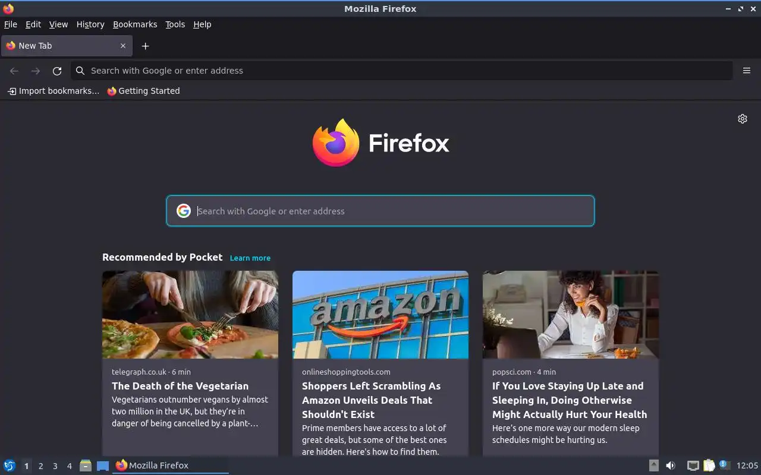Image resolution: width=761 pixels, height=475 pixels.
Task: Click the show desktop taskbar icon
Action: pyautogui.click(x=103, y=465)
